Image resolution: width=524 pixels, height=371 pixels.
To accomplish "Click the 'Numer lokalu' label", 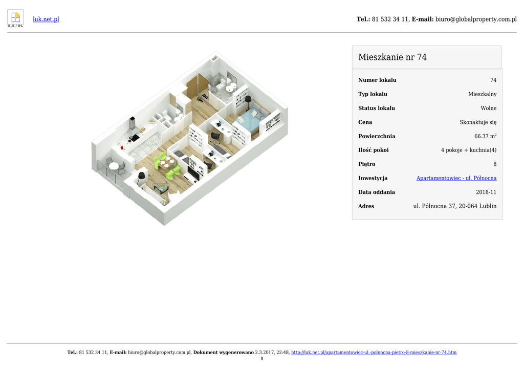I will pos(377,80).
